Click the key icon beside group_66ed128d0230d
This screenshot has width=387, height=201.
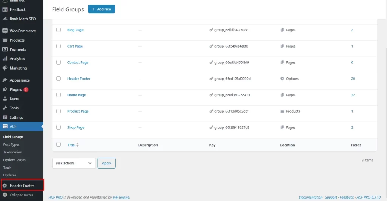[211, 79]
